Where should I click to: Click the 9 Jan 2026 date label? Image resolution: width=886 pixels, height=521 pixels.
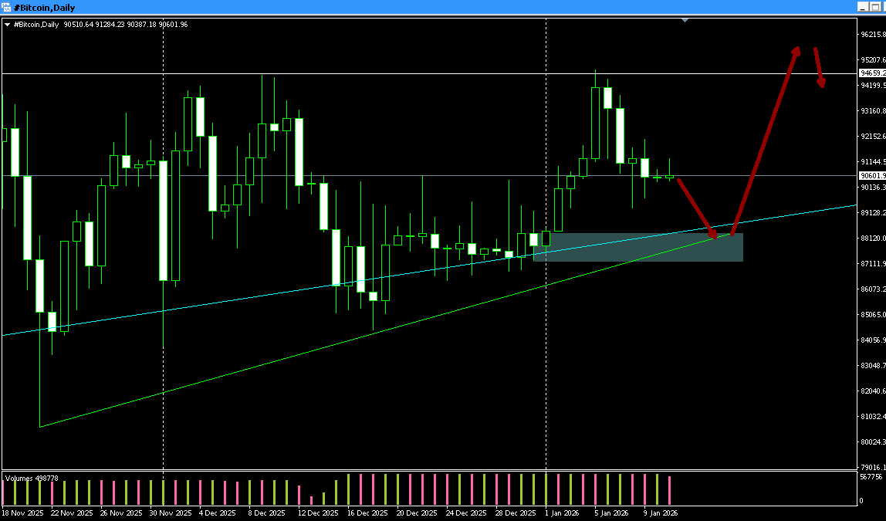pyautogui.click(x=661, y=513)
